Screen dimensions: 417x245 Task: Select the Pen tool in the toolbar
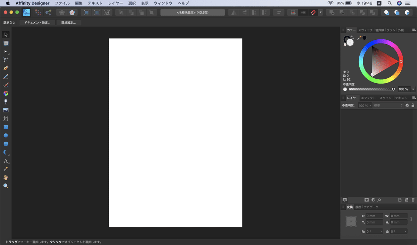coord(6,68)
